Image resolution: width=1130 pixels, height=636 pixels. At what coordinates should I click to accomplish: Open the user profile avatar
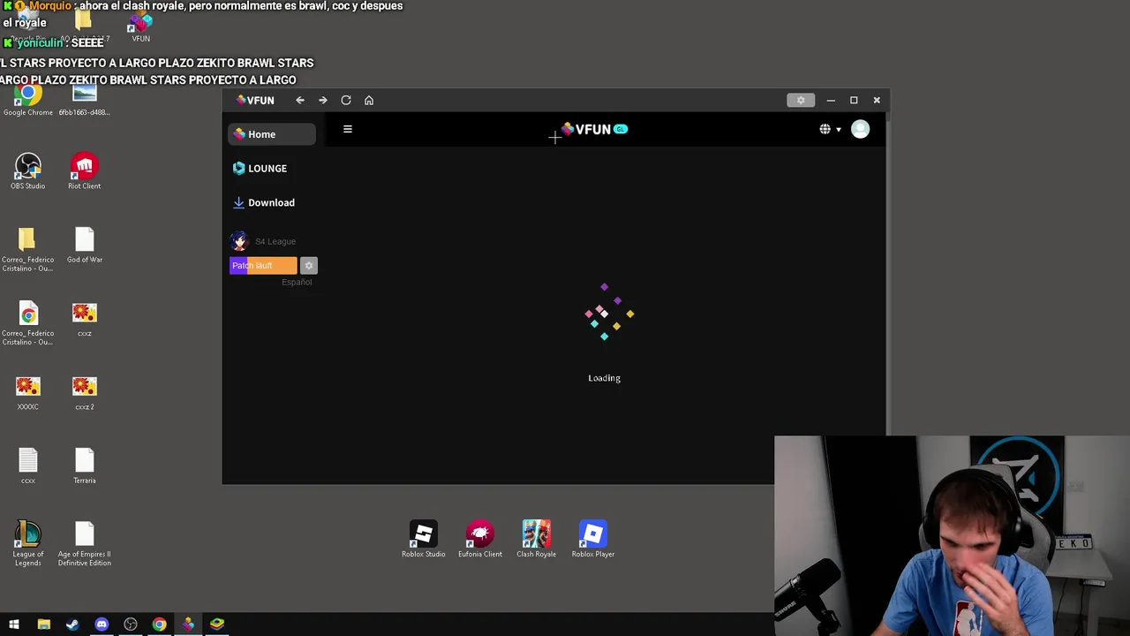(x=860, y=129)
